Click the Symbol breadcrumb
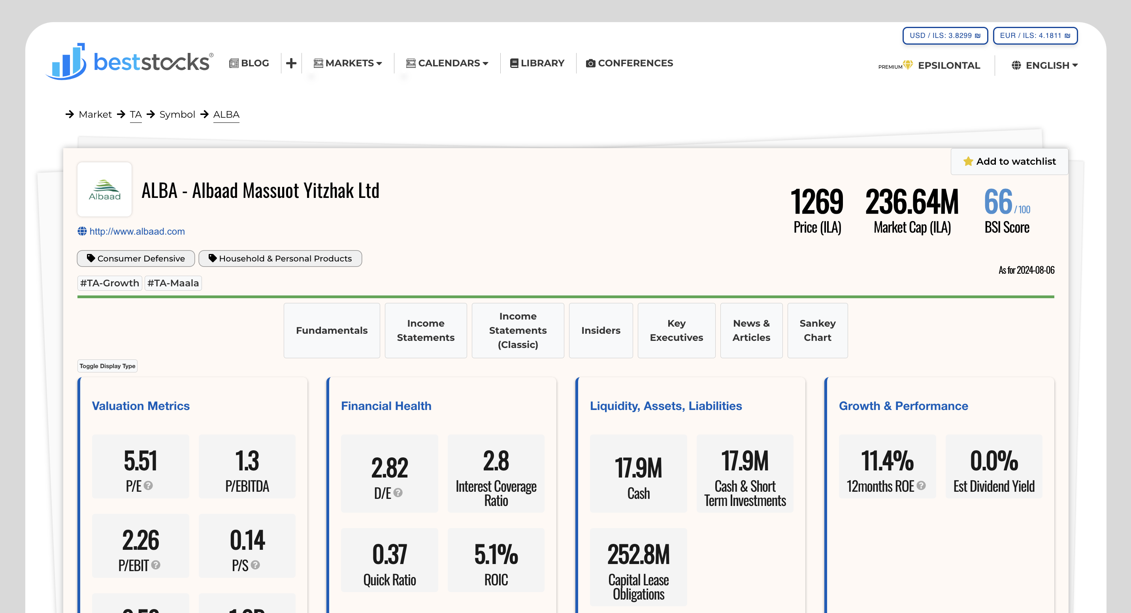Screen dimensions: 1131x613 point(177,115)
